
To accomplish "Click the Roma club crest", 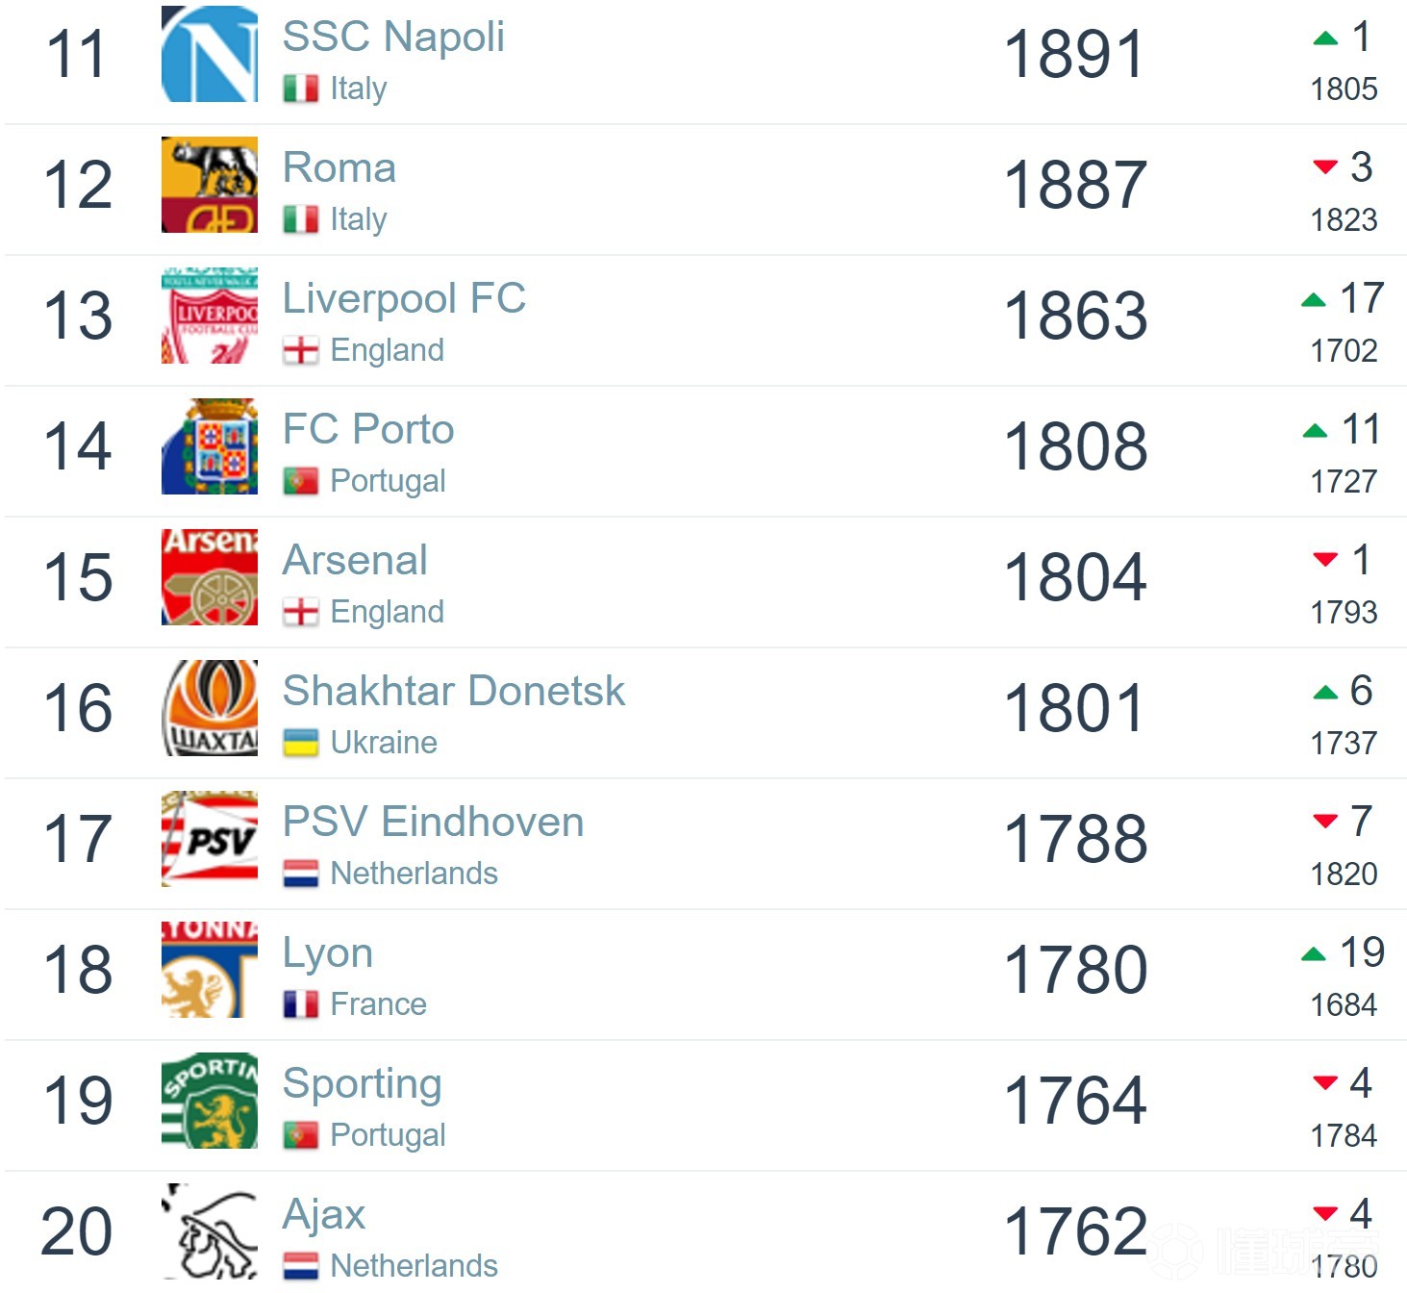I will 209,185.
